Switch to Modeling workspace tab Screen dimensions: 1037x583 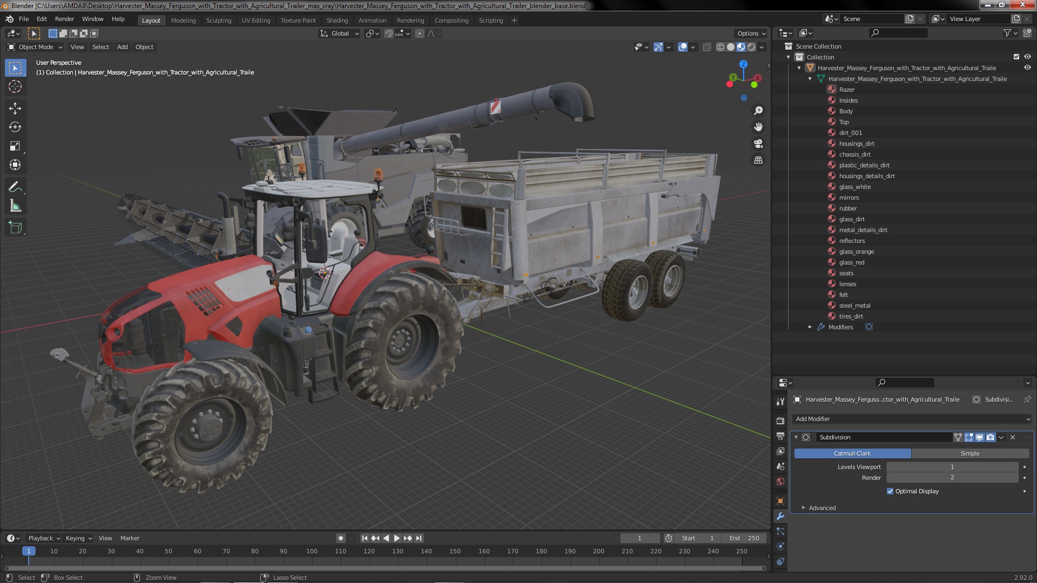pyautogui.click(x=183, y=21)
